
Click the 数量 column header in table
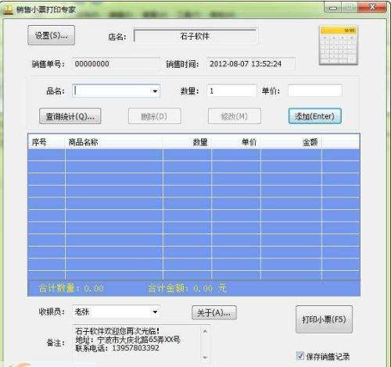(x=187, y=142)
